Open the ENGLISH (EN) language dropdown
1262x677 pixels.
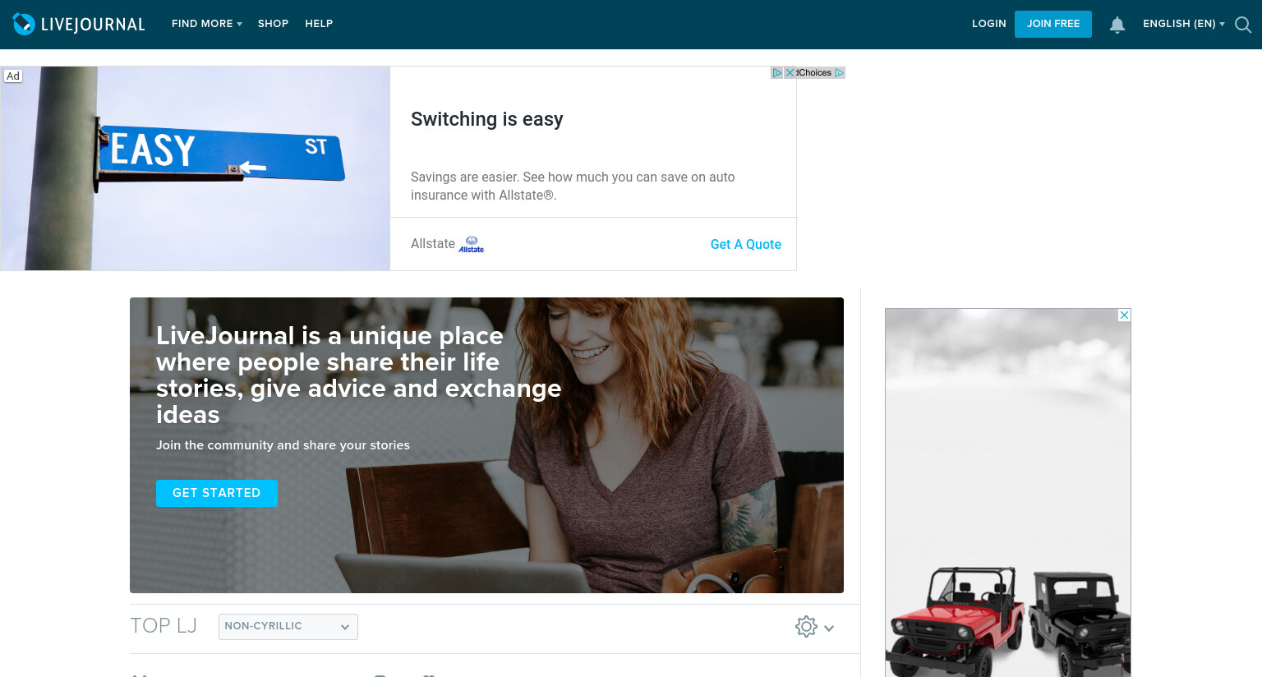pyautogui.click(x=1184, y=24)
